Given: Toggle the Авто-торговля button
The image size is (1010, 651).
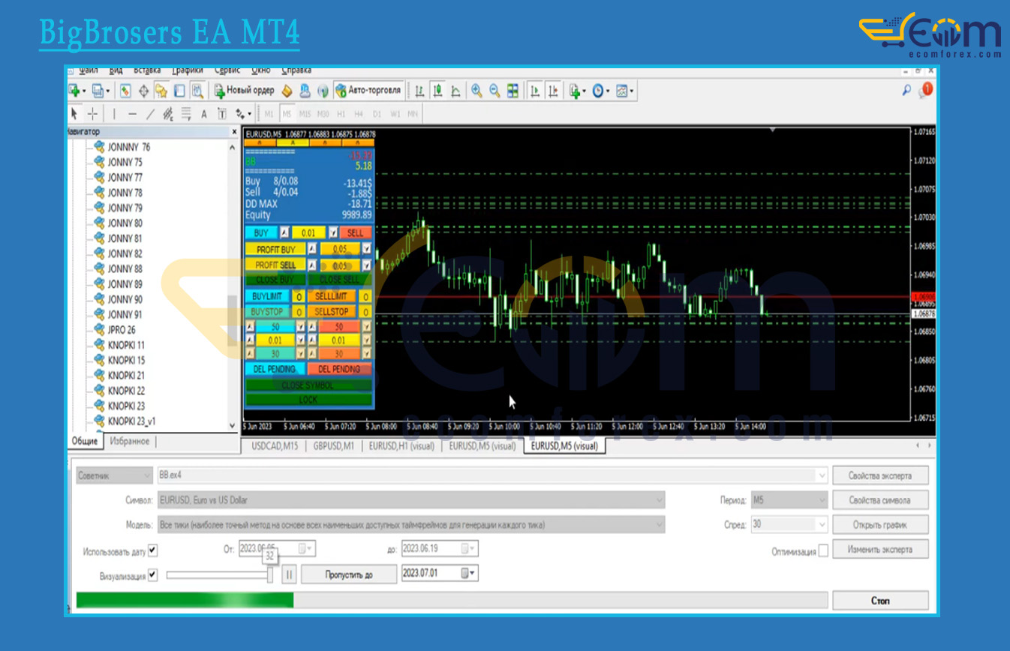Looking at the screenshot, I should coord(368,91).
